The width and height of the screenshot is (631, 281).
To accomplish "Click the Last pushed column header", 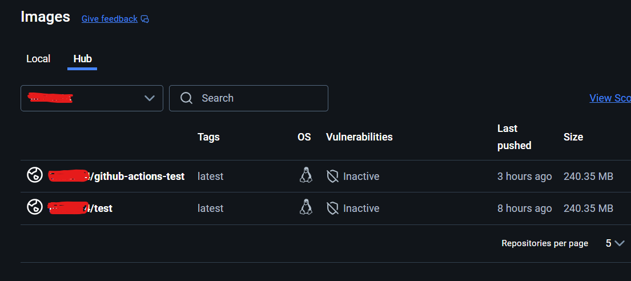I will coord(514,137).
